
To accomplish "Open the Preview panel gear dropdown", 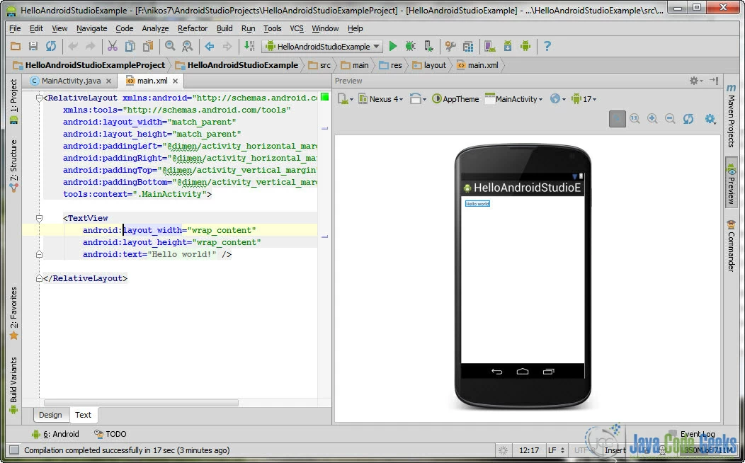I will (x=696, y=81).
